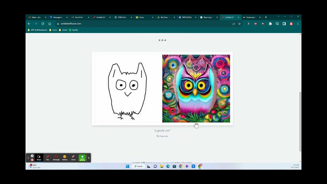
Task: Click the red ABP extension icon
Action: [255, 24]
